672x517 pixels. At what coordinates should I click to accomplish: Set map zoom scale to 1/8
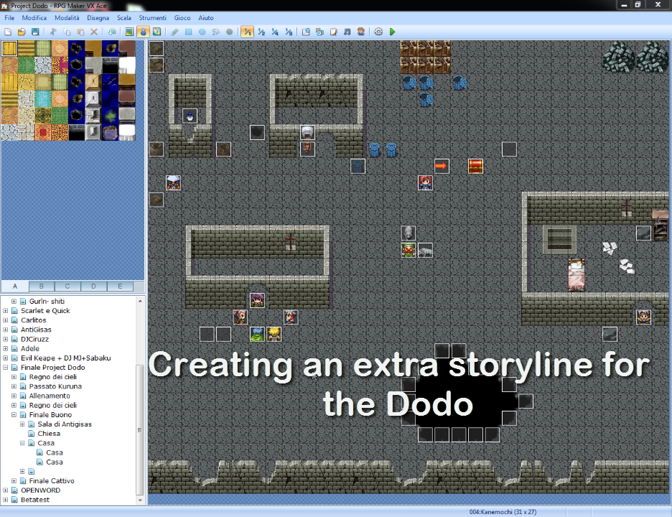coord(289,32)
